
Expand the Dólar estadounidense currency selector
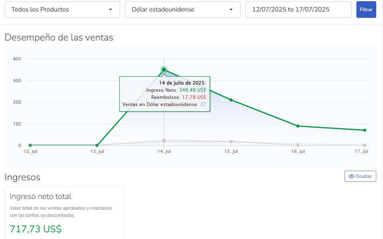[183, 10]
